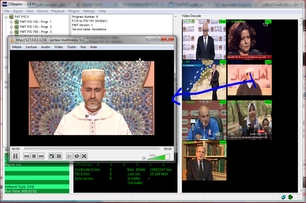Open the Outils menu in VLC

click(x=71, y=47)
